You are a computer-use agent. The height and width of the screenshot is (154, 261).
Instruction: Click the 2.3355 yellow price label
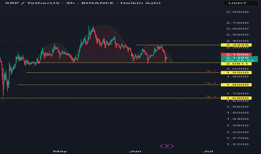pos(236,45)
